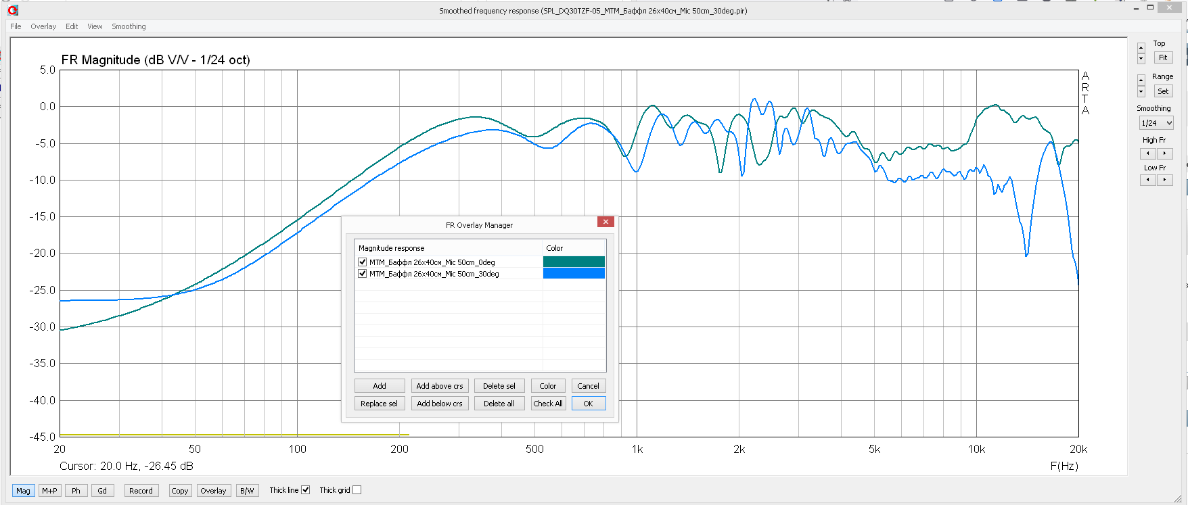Click the Color column header
This screenshot has height=505, width=1188.
(x=574, y=248)
